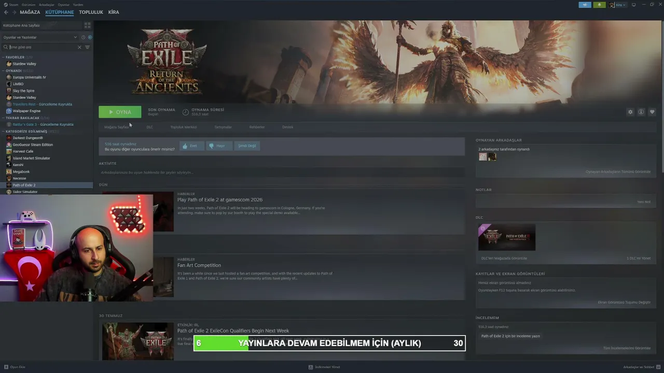Click the GeoGuessr Steam Edition icon

point(9,145)
